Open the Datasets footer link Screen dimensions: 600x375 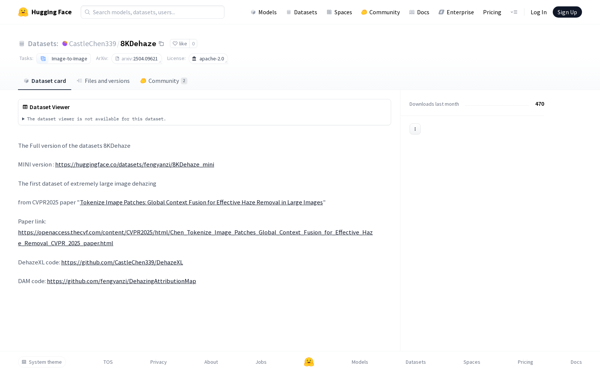416,362
